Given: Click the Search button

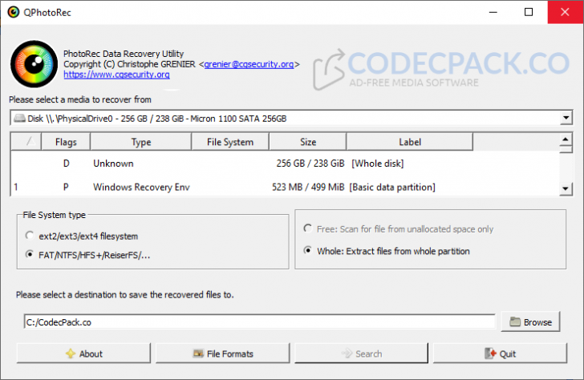Looking at the screenshot, I should (x=361, y=354).
